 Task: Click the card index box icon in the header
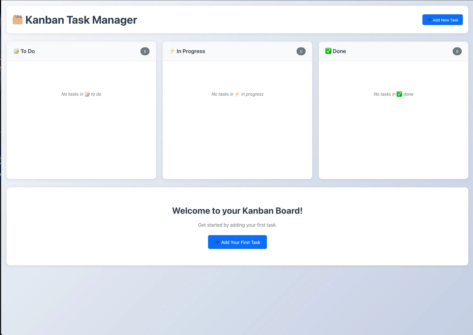[x=18, y=20]
